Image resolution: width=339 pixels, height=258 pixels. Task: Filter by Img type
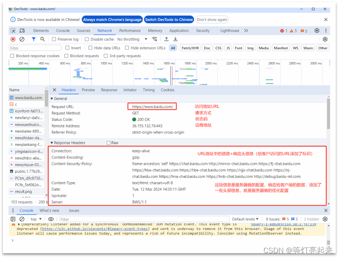tap(250, 48)
